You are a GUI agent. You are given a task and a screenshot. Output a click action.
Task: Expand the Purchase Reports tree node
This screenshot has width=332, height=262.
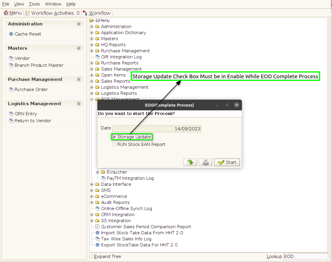point(92,63)
